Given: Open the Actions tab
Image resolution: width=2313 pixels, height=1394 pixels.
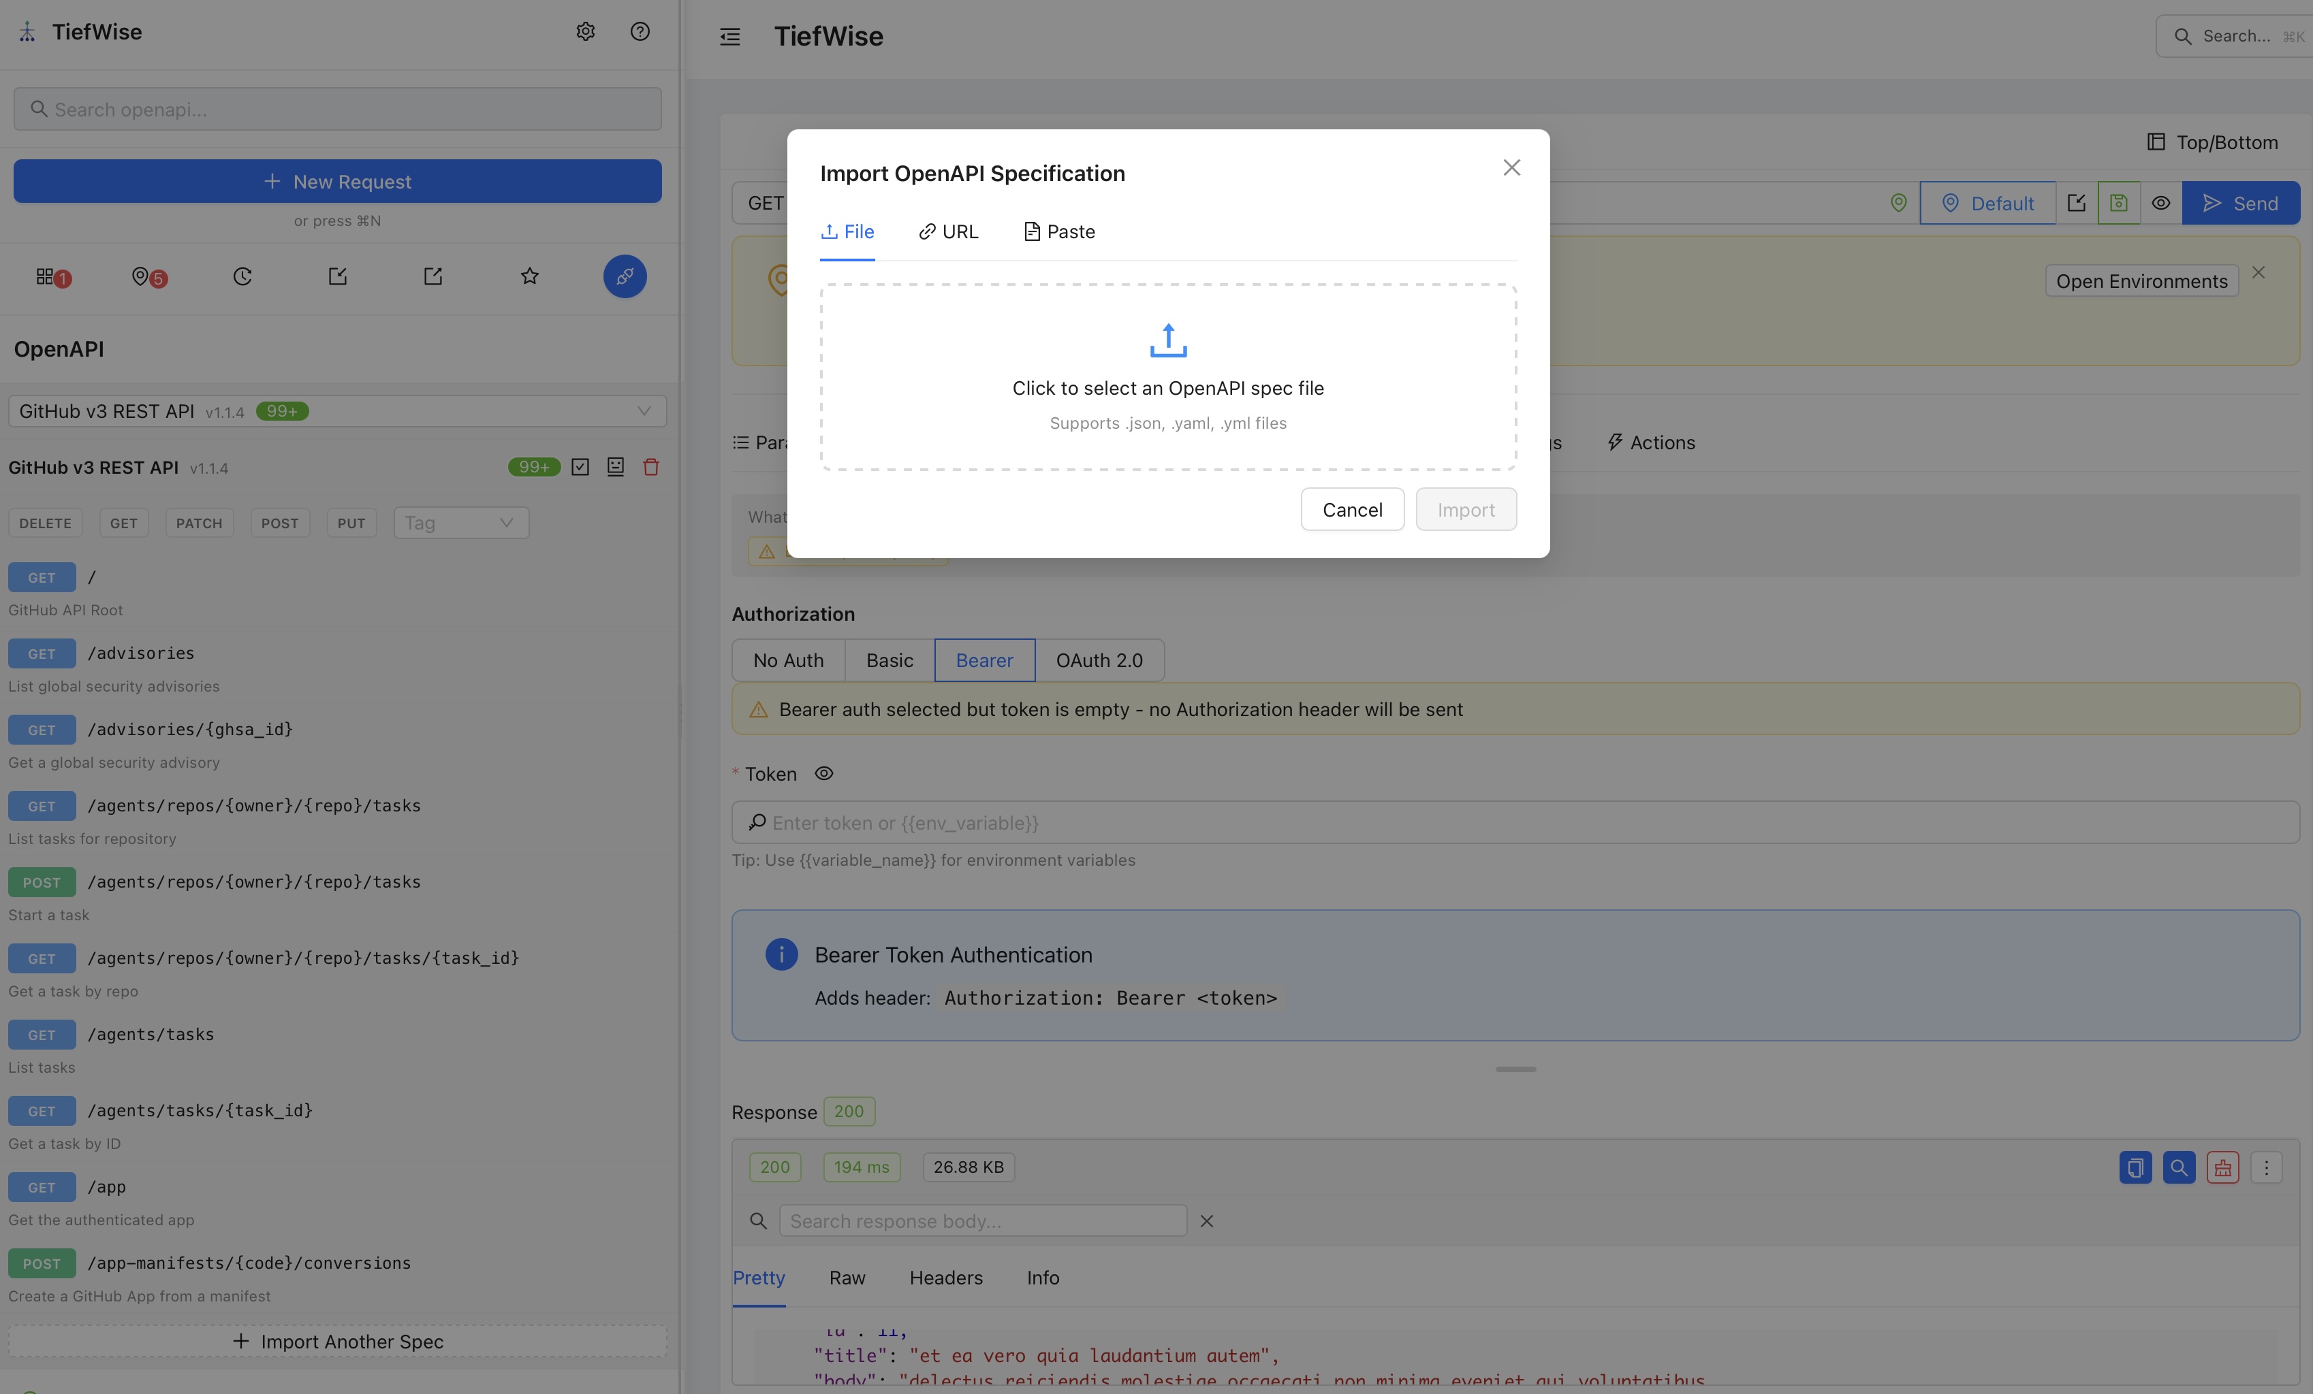Looking at the screenshot, I should (x=1651, y=442).
